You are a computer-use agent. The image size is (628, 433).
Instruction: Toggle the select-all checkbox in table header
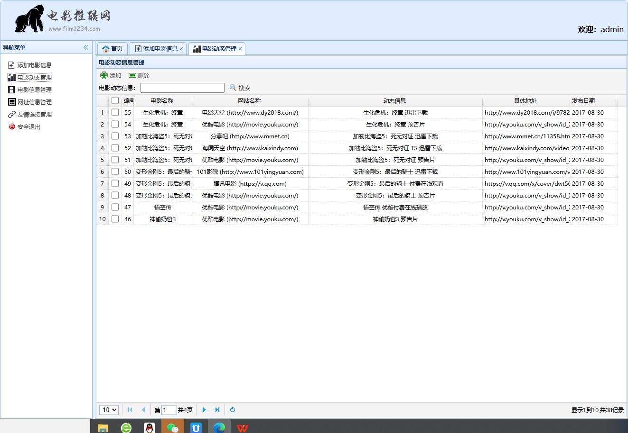[x=115, y=100]
